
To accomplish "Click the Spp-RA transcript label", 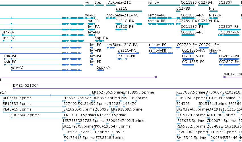I will [x=102, y=38].
